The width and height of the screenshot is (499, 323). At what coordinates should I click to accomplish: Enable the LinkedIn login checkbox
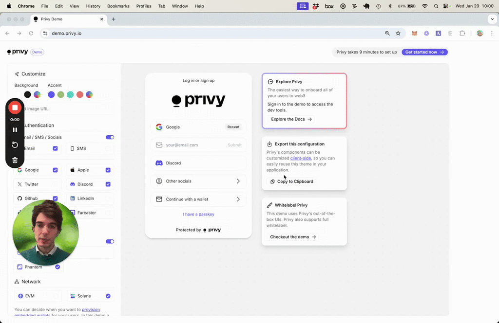tap(108, 198)
